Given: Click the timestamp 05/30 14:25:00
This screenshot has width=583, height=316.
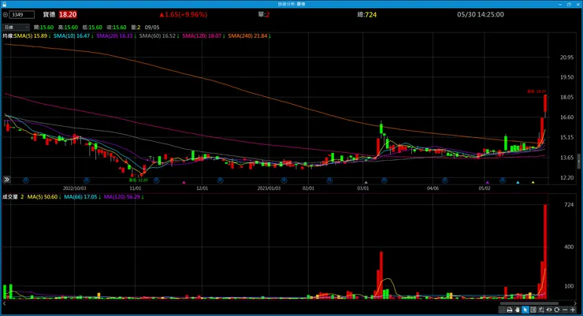Looking at the screenshot, I should [x=481, y=14].
